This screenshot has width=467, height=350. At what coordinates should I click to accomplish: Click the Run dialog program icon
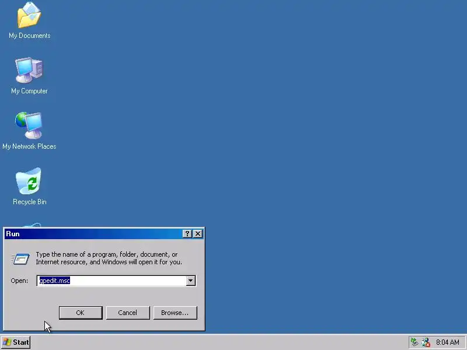pos(20,258)
